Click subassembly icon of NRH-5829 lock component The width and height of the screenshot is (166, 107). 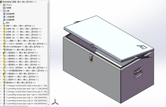click(x=4, y=47)
